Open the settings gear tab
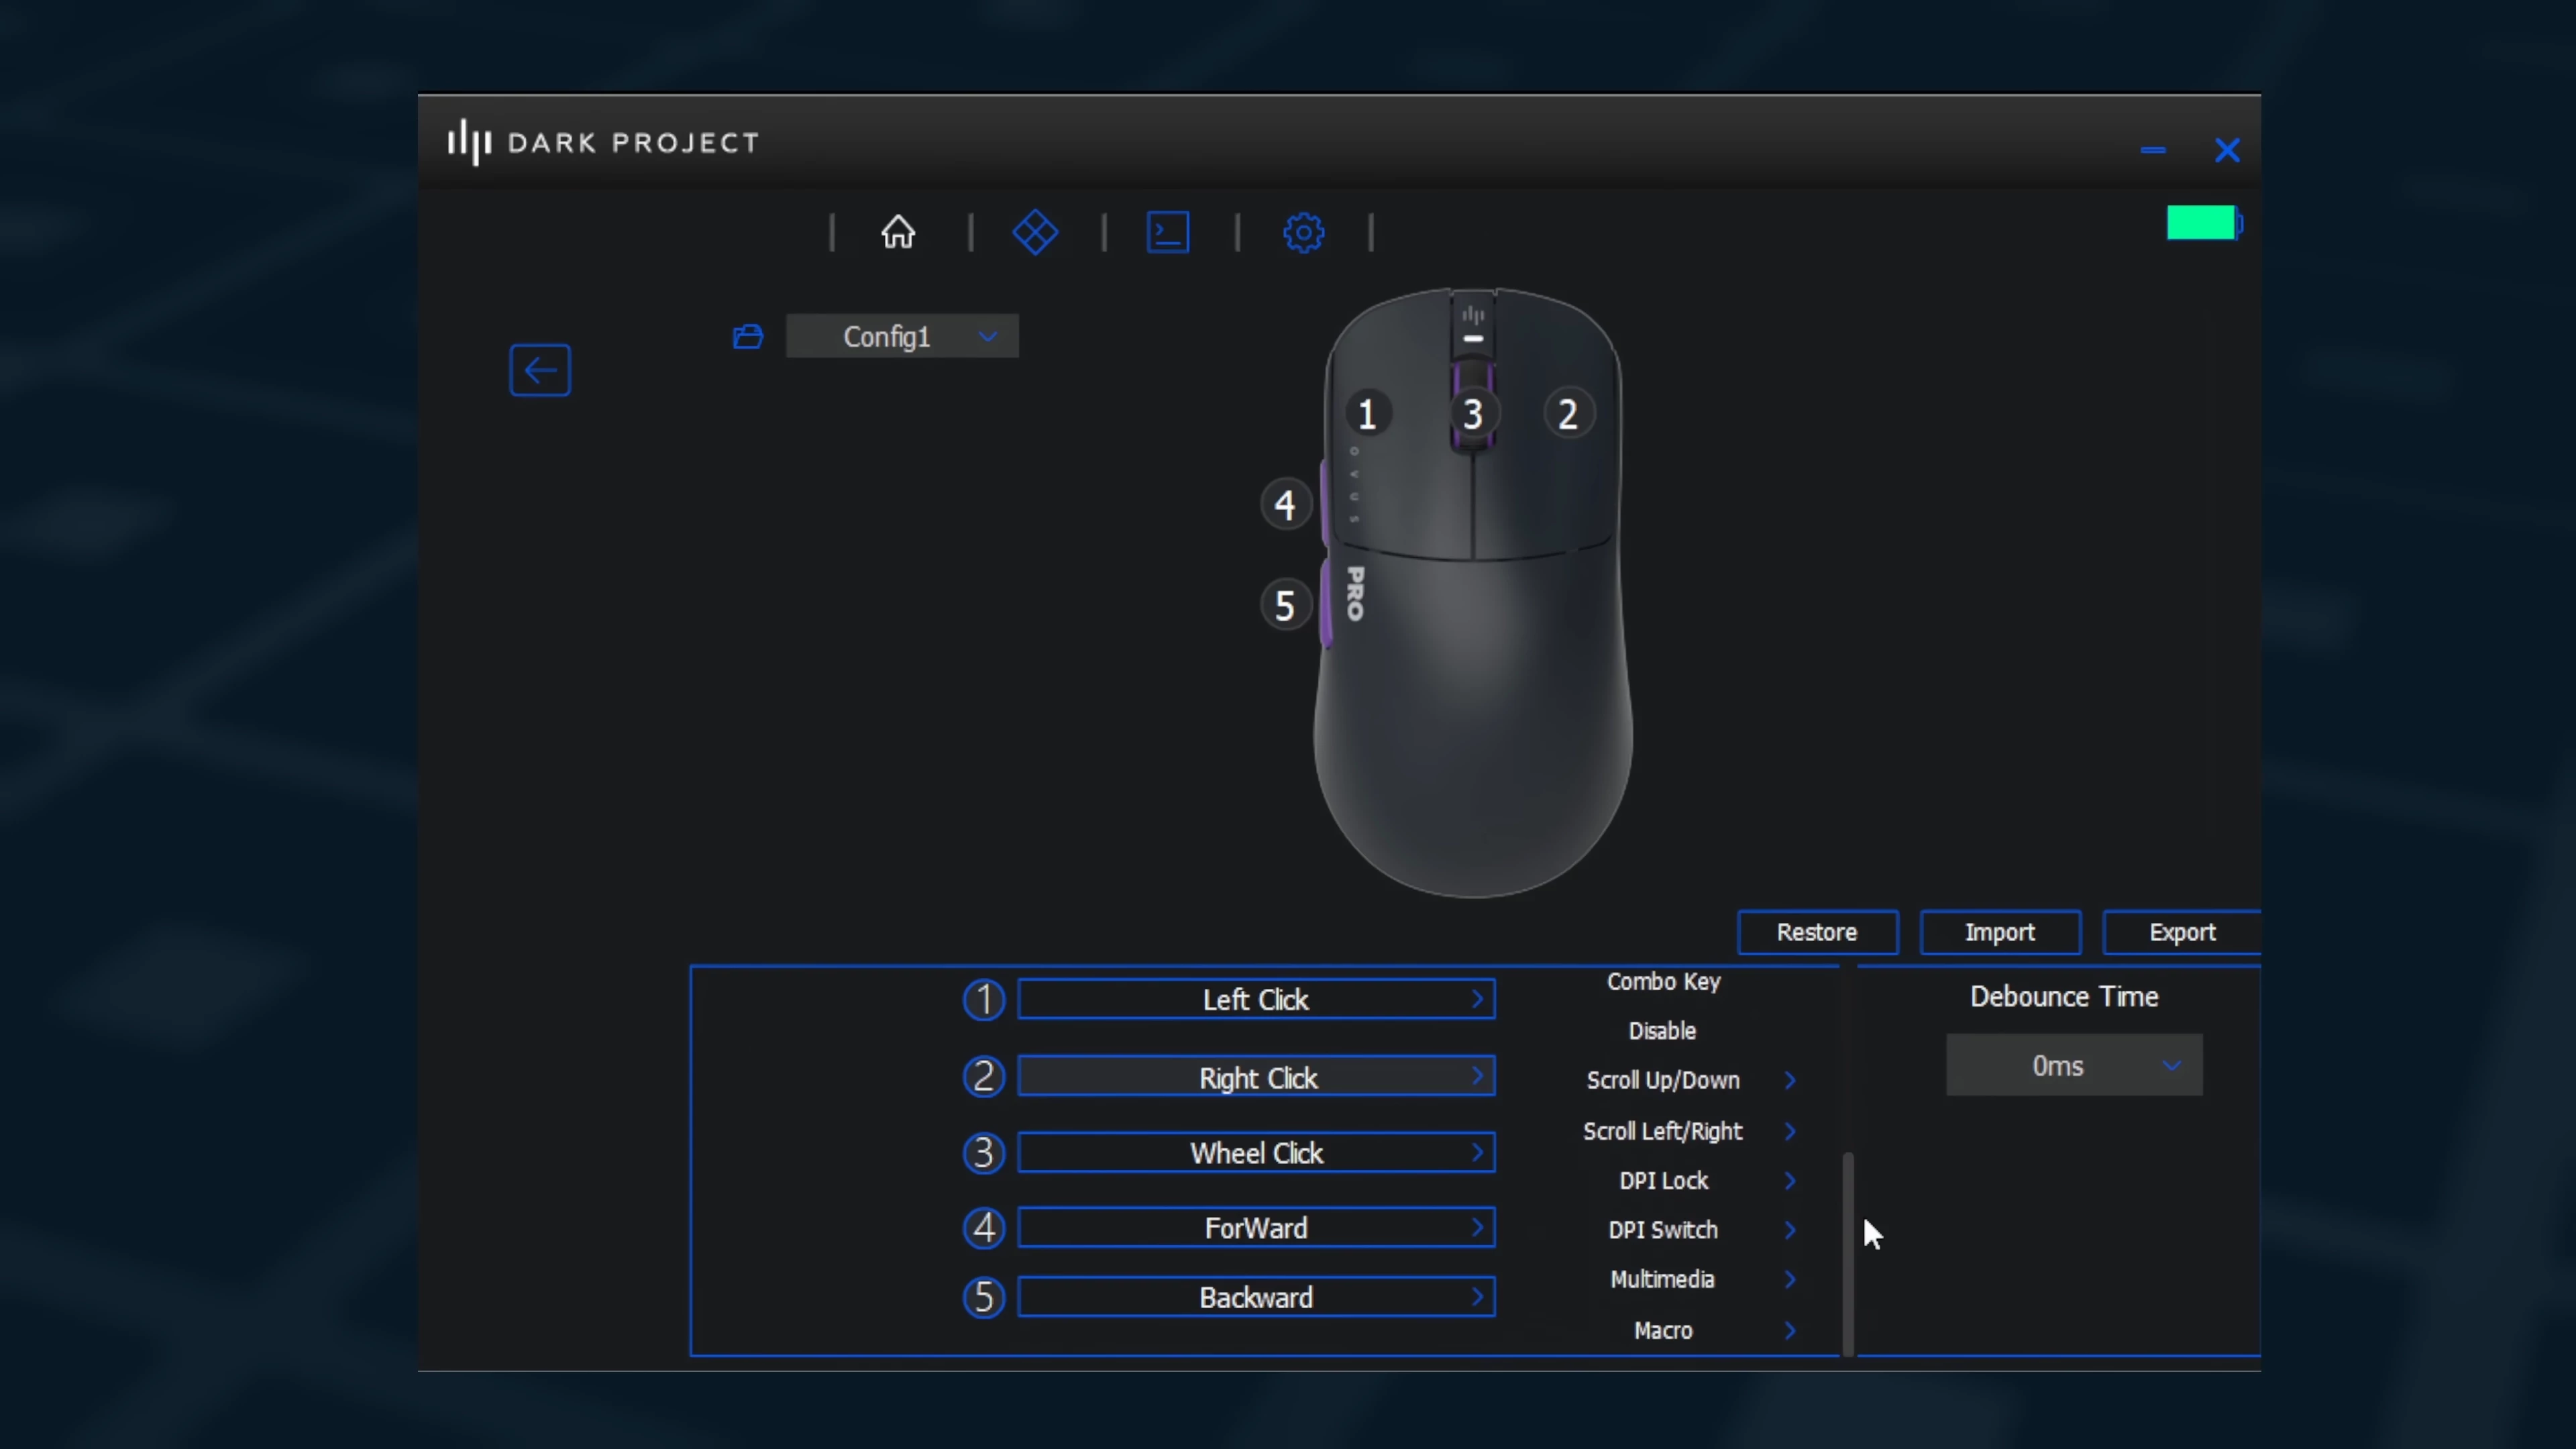The width and height of the screenshot is (2576, 1449). click(1303, 233)
